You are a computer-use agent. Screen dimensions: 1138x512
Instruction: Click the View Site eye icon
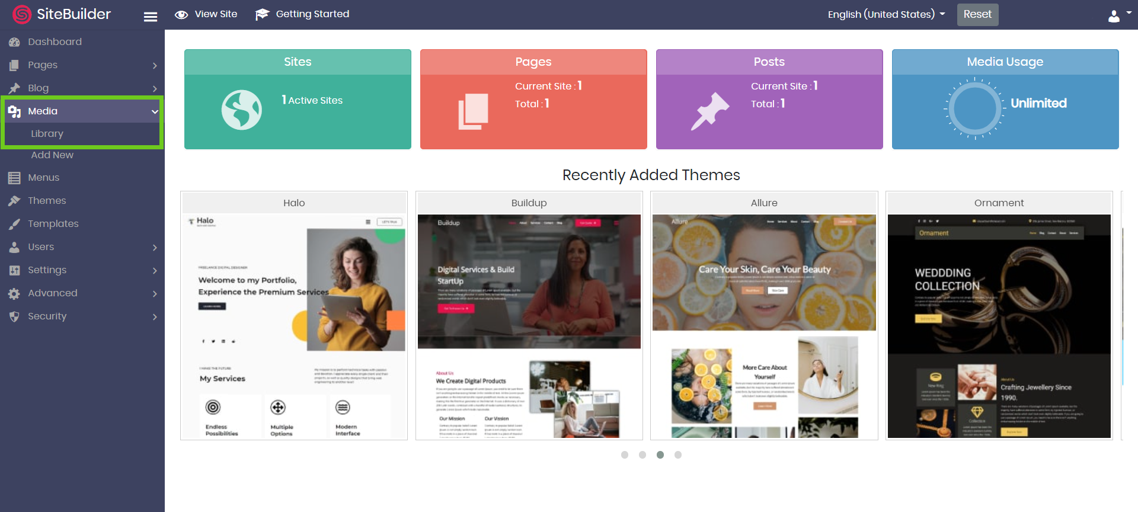pyautogui.click(x=181, y=15)
